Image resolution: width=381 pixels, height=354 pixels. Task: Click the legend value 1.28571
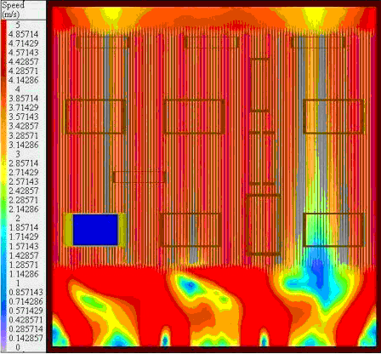pos(24,265)
